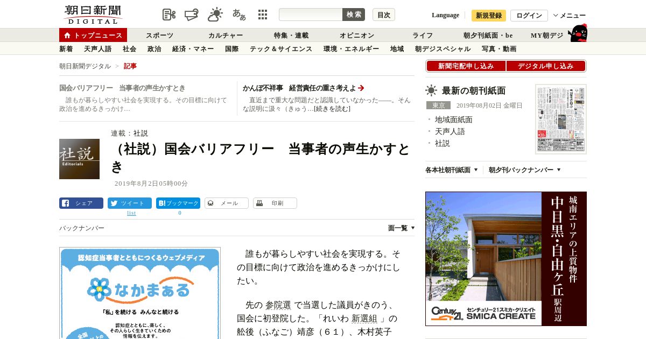Click the デジタル申し込み button

pos(546,66)
